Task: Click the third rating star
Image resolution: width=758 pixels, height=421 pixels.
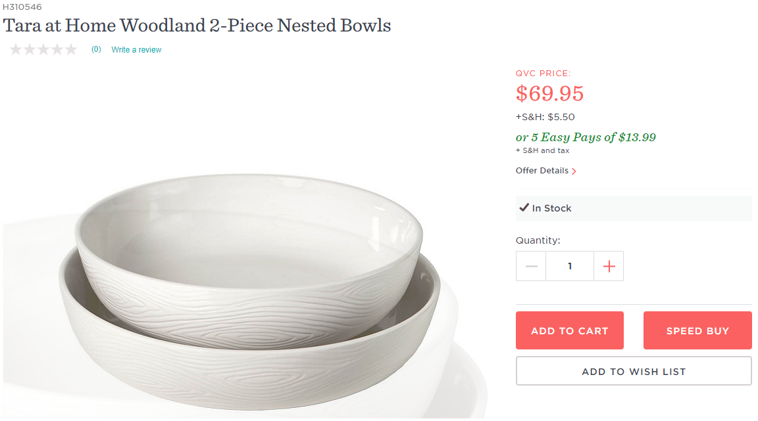Action: pyautogui.click(x=43, y=49)
